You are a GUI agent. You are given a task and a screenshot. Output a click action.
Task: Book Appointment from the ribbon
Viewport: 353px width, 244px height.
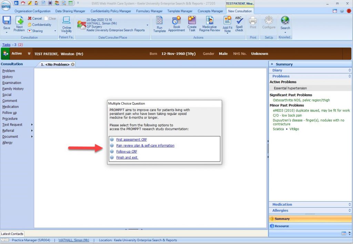coord(176,24)
